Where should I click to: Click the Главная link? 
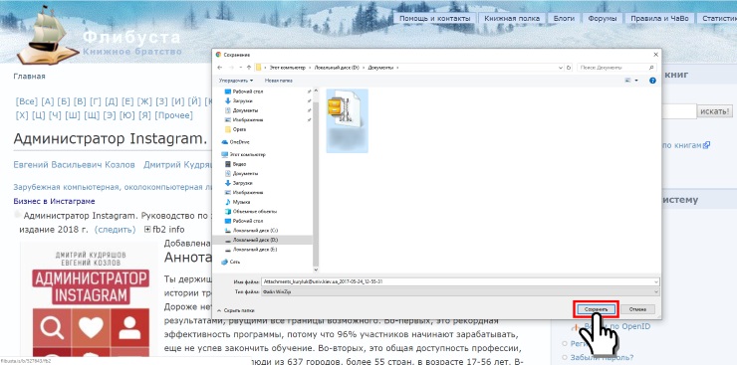point(29,76)
